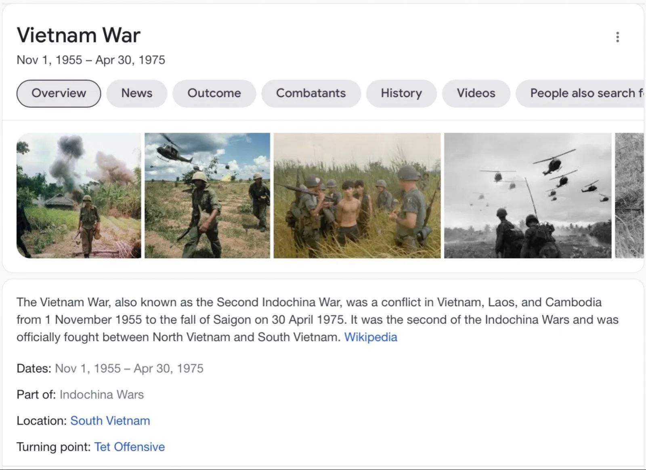Follow the South Vietnam location link
Viewport: 646px width, 470px height.
[110, 421]
